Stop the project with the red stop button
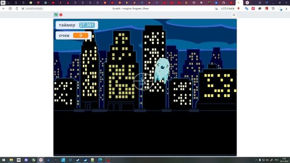Image resolution: width=290 pixels, height=163 pixels. pyautogui.click(x=61, y=14)
